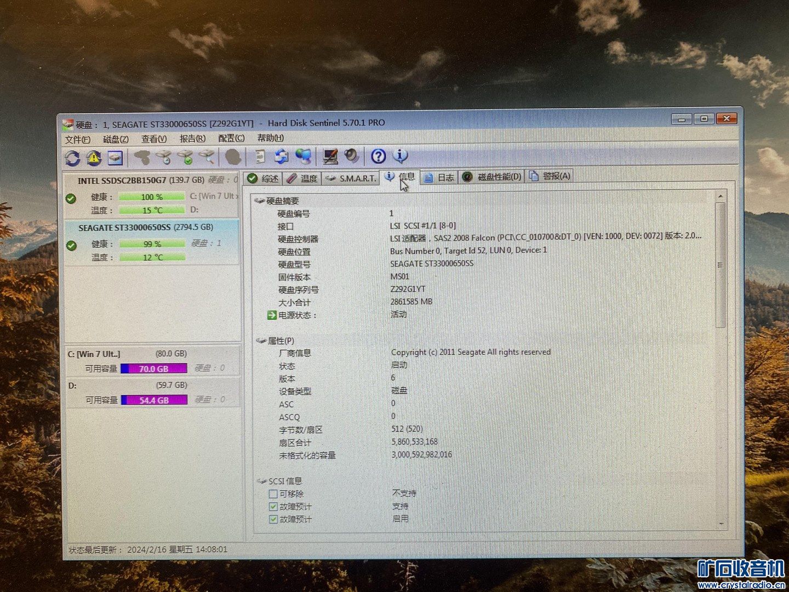The height and width of the screenshot is (592, 789).
Task: Click the total size value 2861585 MB
Action: pos(411,301)
